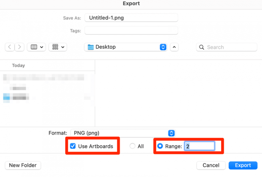Collapse dialog with the up caret button

pyautogui.click(x=174, y=47)
